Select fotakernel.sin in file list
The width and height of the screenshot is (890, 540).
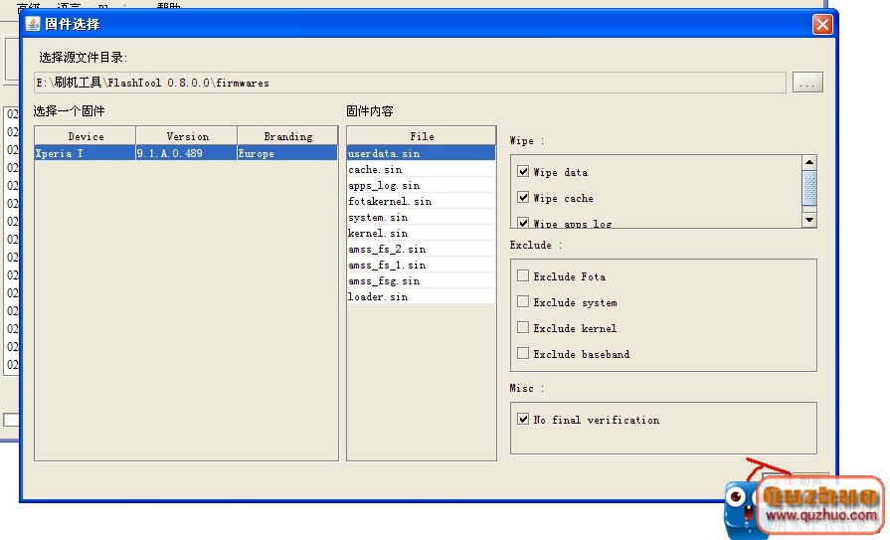[x=422, y=201]
